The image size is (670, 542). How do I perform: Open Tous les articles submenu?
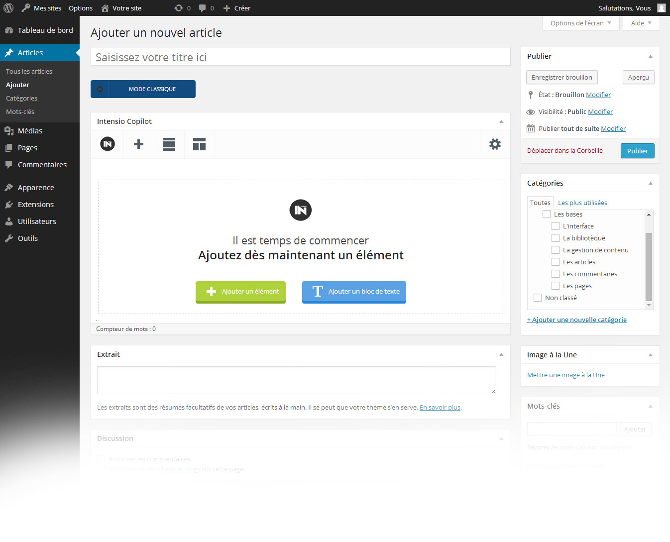pos(29,71)
